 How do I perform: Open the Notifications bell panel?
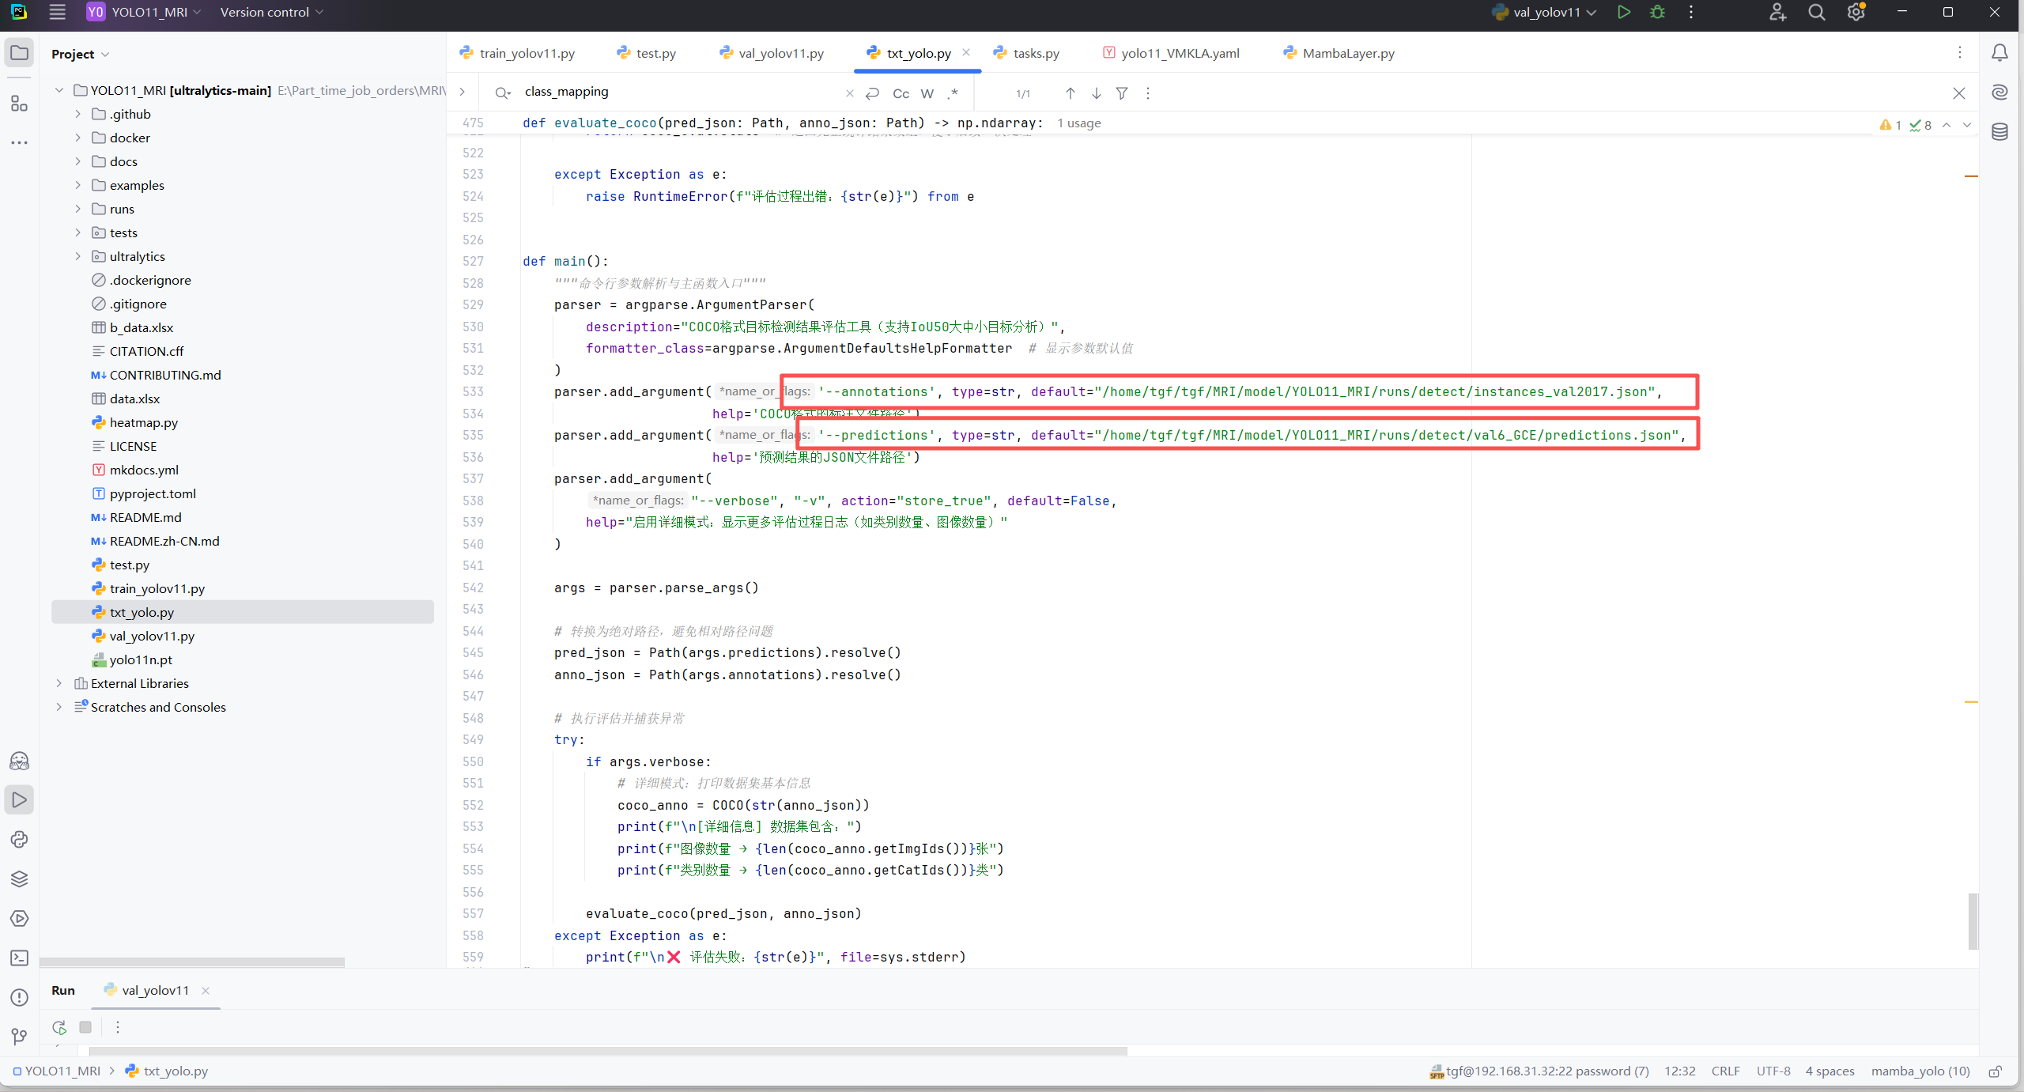(1999, 53)
